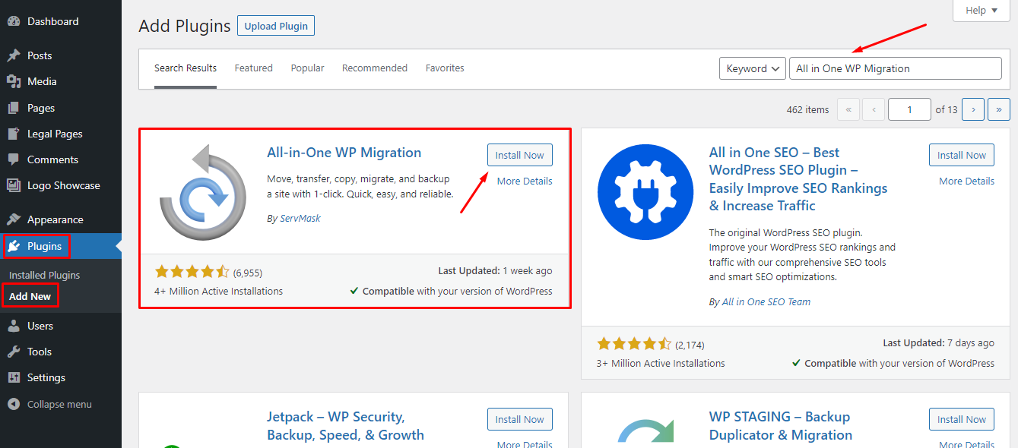This screenshot has height=448, width=1018.
Task: Go to next page of results
Action: point(973,109)
